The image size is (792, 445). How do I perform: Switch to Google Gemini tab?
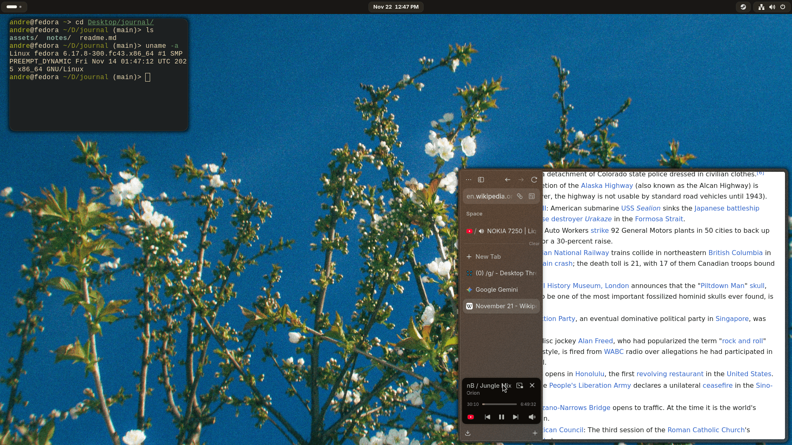(497, 290)
